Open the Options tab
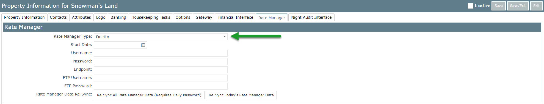Screen dimensions: 544x104 coord(183,17)
